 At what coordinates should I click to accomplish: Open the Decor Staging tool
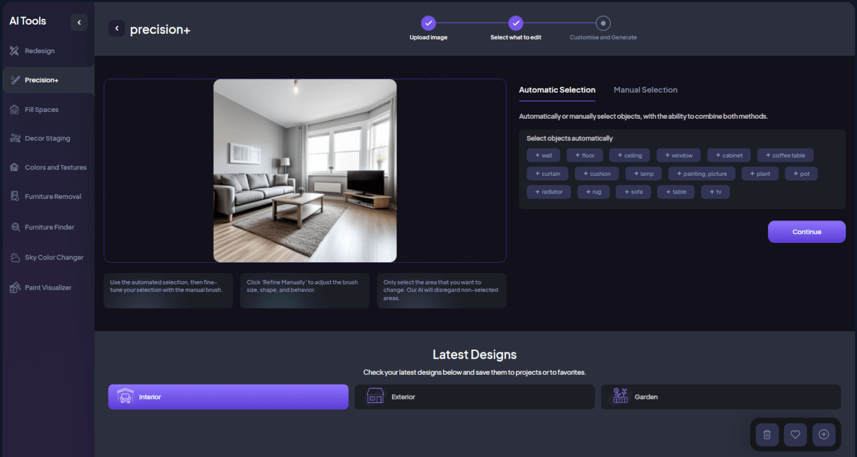(x=47, y=138)
